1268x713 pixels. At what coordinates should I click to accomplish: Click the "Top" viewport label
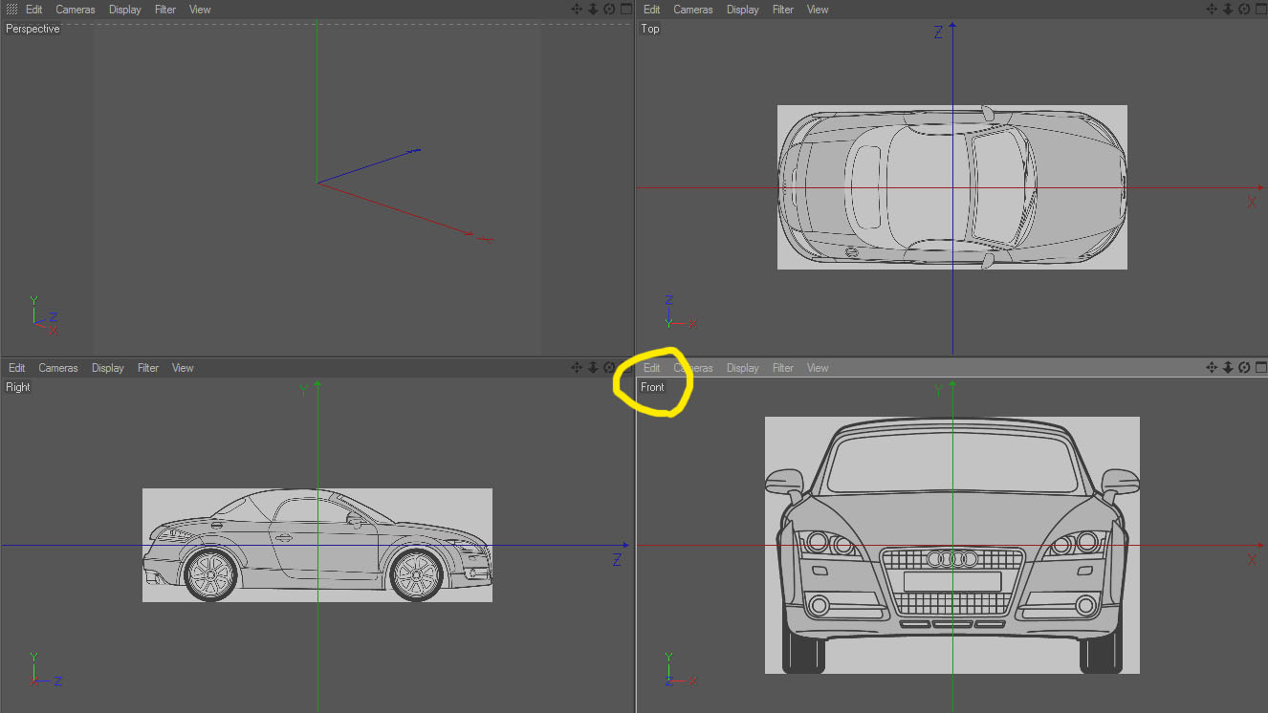[650, 29]
